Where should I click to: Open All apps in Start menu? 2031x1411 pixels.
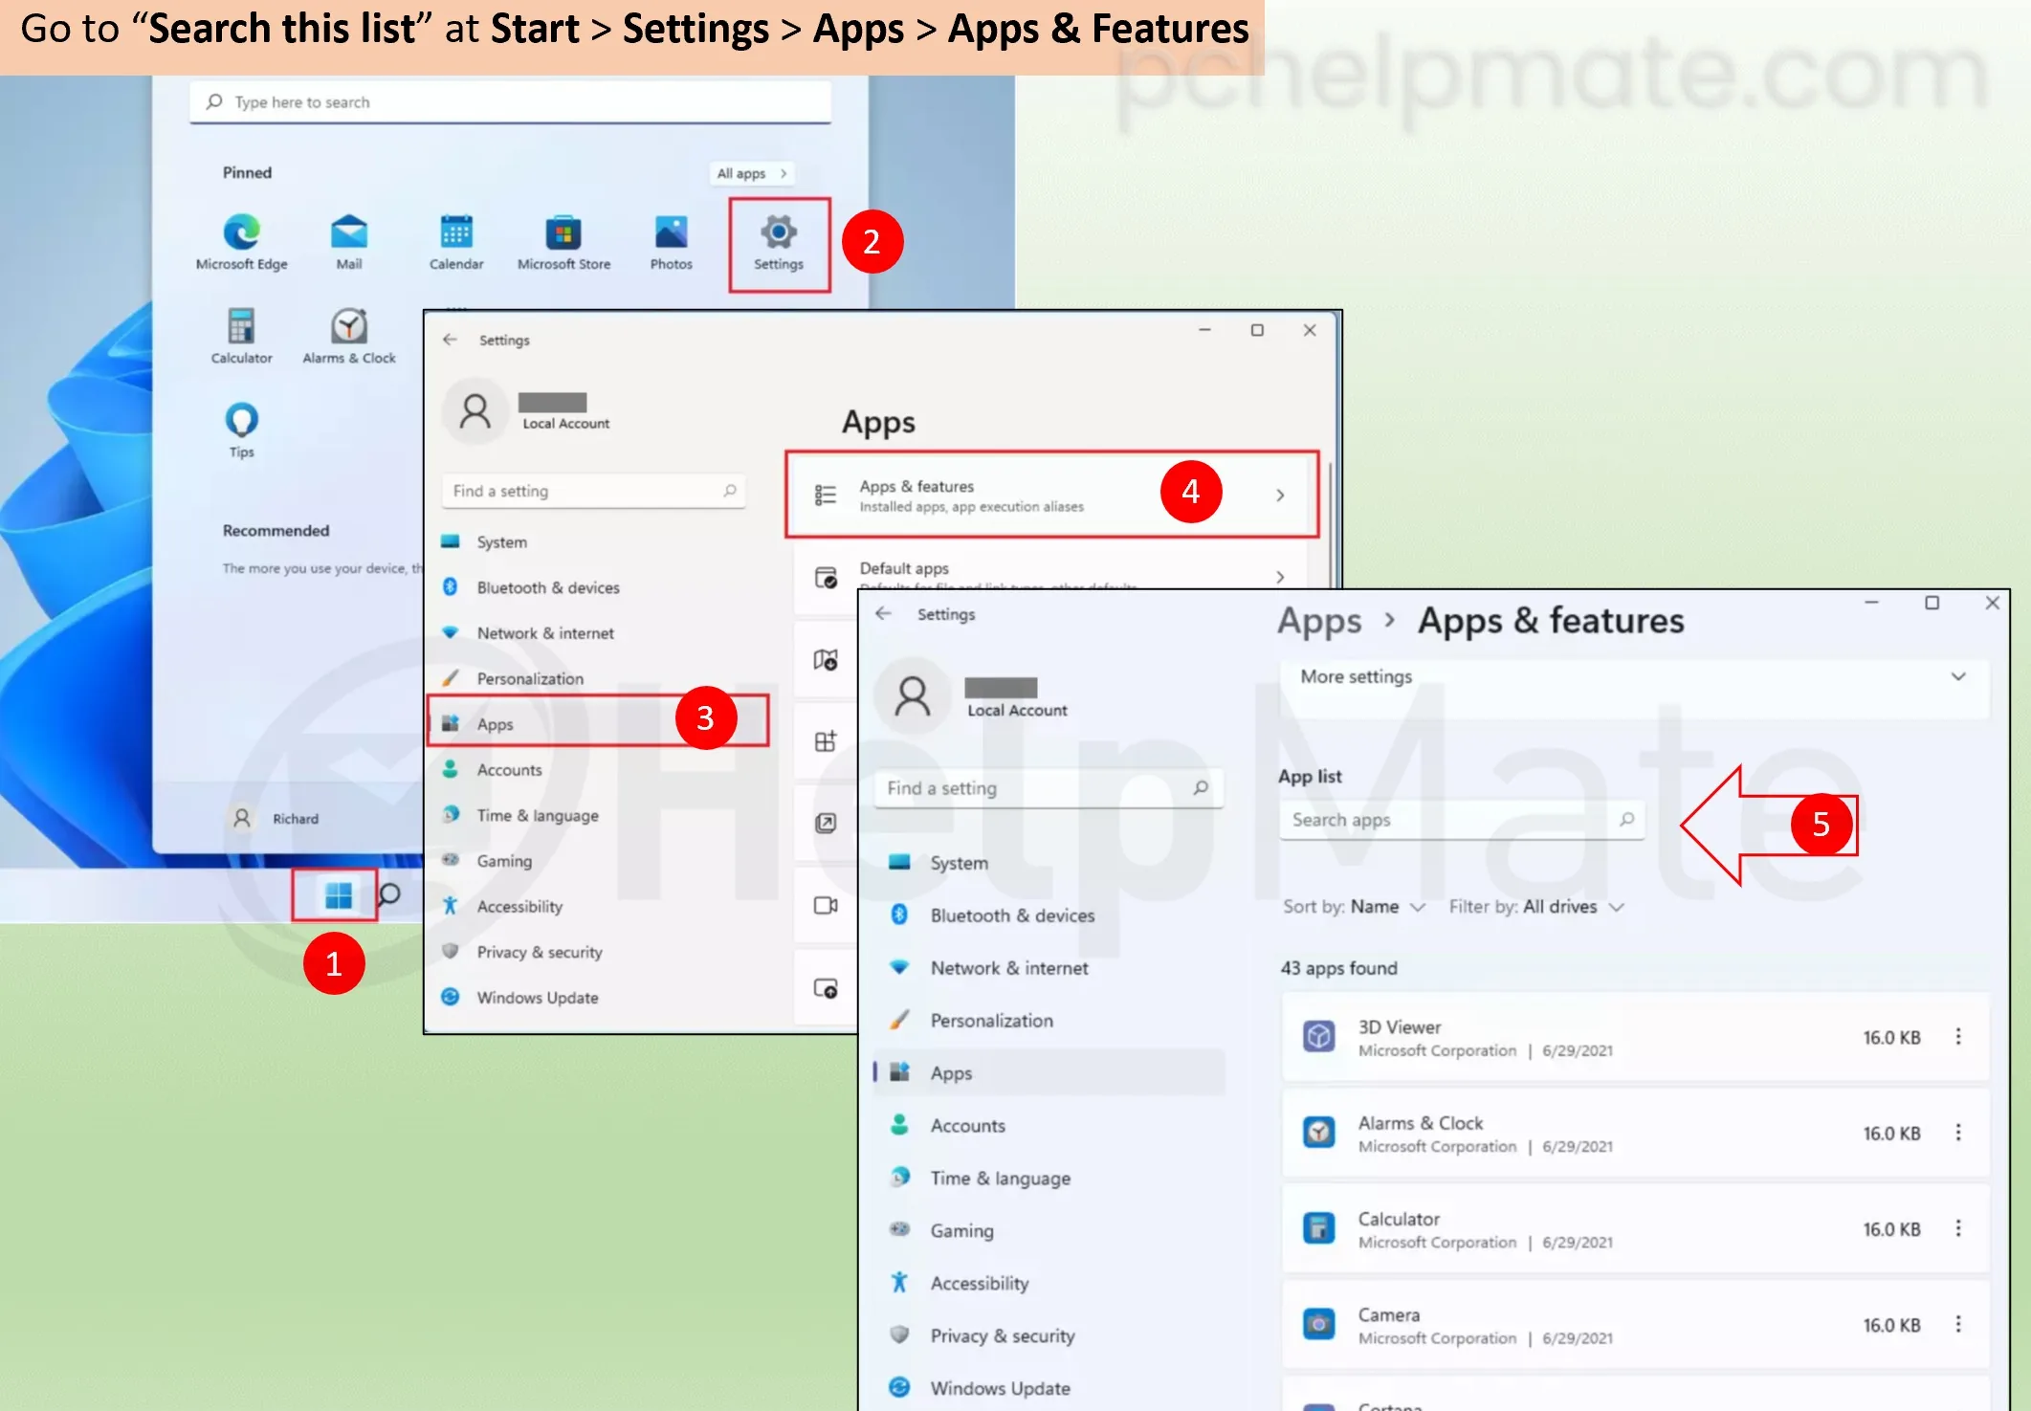752,173
